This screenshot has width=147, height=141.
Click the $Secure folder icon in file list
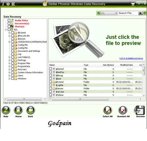click(54, 88)
